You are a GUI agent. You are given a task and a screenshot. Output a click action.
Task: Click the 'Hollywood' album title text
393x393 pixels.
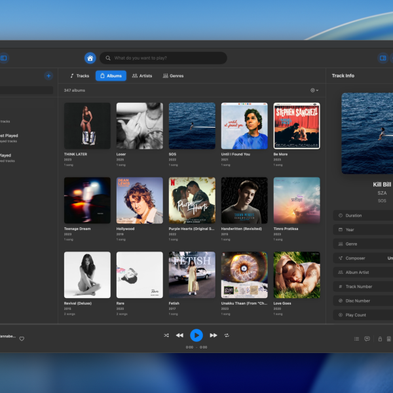tap(125, 229)
